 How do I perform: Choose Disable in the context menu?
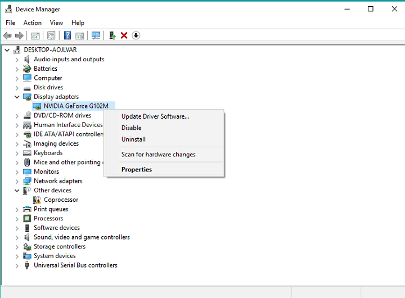point(131,128)
